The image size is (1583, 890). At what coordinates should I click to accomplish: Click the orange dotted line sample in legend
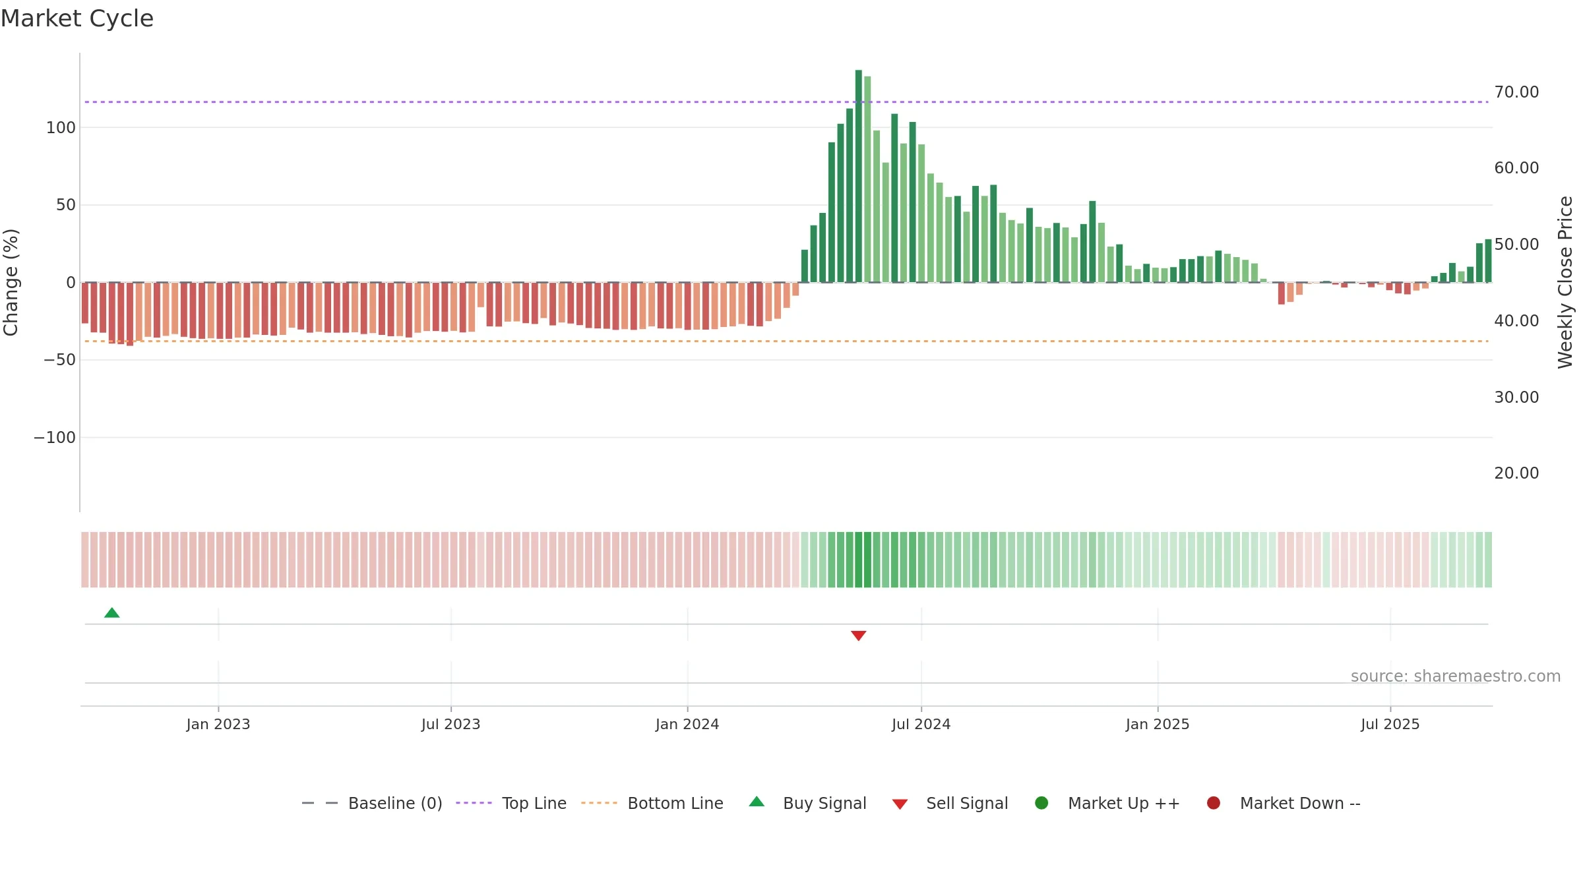click(599, 803)
